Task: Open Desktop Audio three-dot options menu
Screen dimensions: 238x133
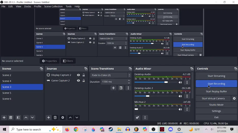Action: click(x=187, y=82)
